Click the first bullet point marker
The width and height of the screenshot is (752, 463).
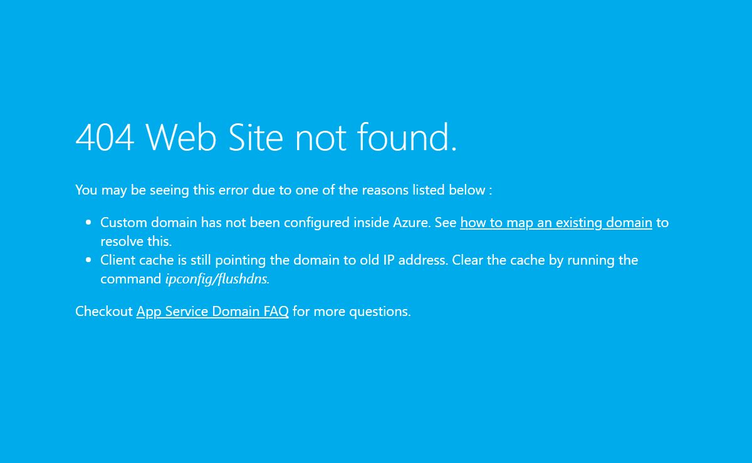pyautogui.click(x=88, y=223)
